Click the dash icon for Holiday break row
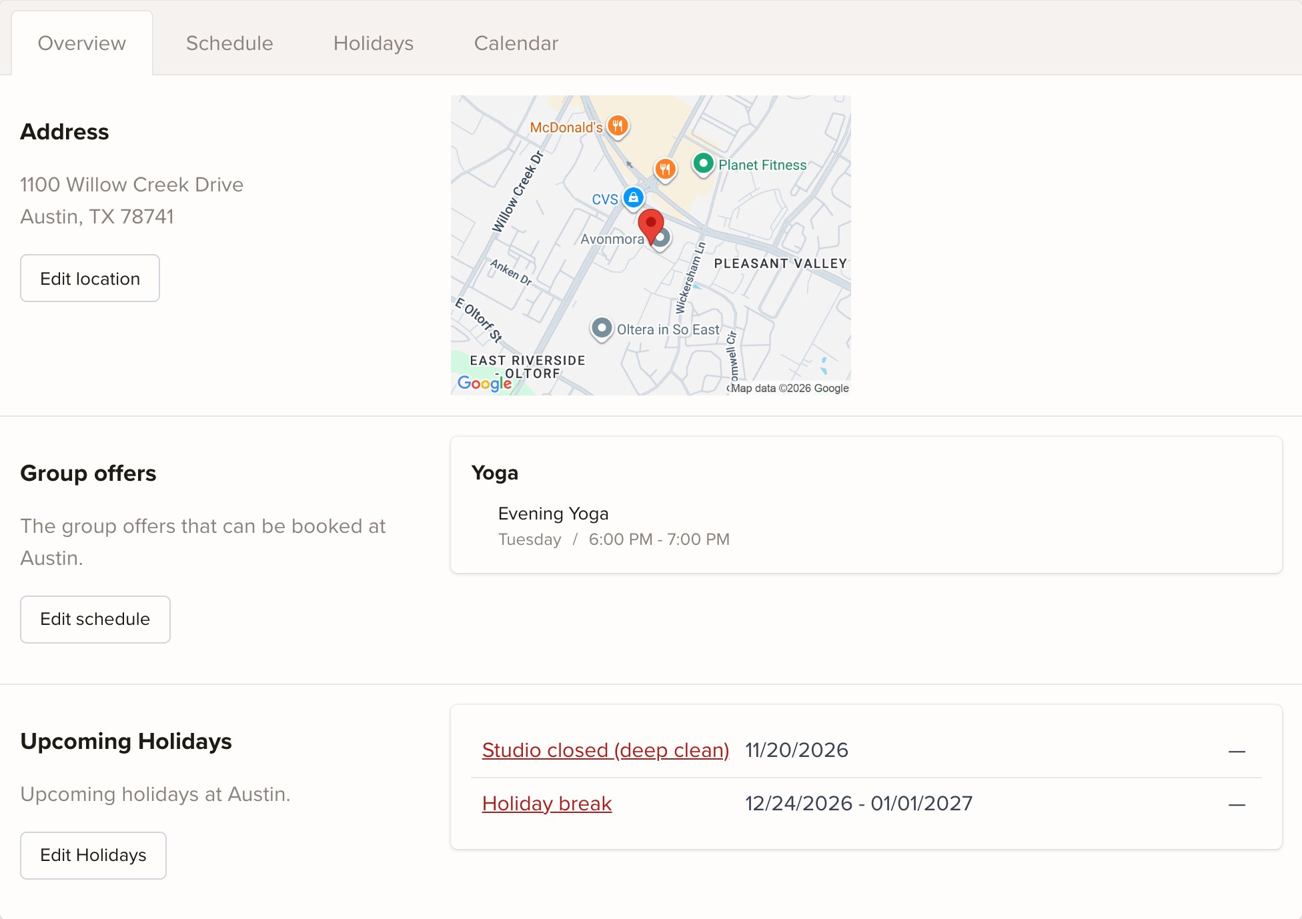 (1237, 804)
